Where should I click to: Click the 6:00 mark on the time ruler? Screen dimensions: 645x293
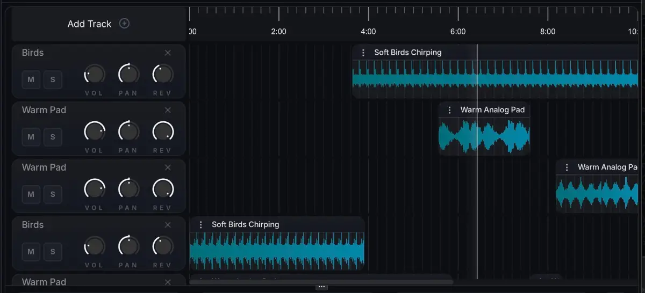(x=458, y=32)
